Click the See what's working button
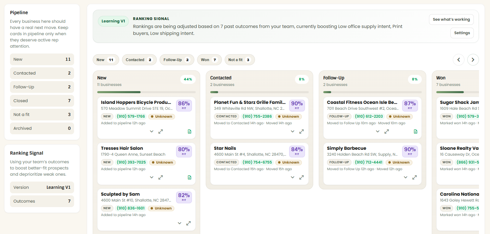 [x=451, y=19]
